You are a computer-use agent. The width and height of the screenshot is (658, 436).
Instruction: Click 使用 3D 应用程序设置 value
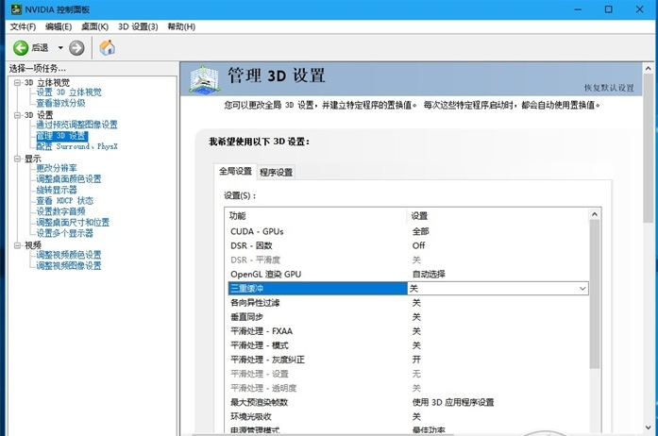[453, 402]
